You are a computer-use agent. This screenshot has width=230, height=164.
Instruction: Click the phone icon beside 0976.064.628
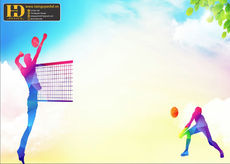tap(29, 19)
